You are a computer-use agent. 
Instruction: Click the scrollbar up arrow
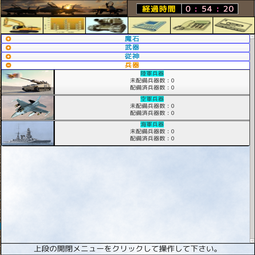pyautogui.click(x=252, y=37)
